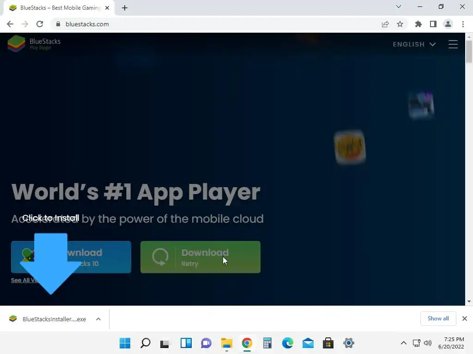Open the Chrome profile avatar
The width and height of the screenshot is (473, 354).
point(448,24)
